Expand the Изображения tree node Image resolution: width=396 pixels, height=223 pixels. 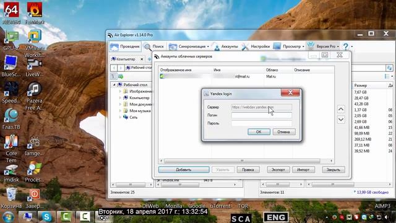(120, 91)
